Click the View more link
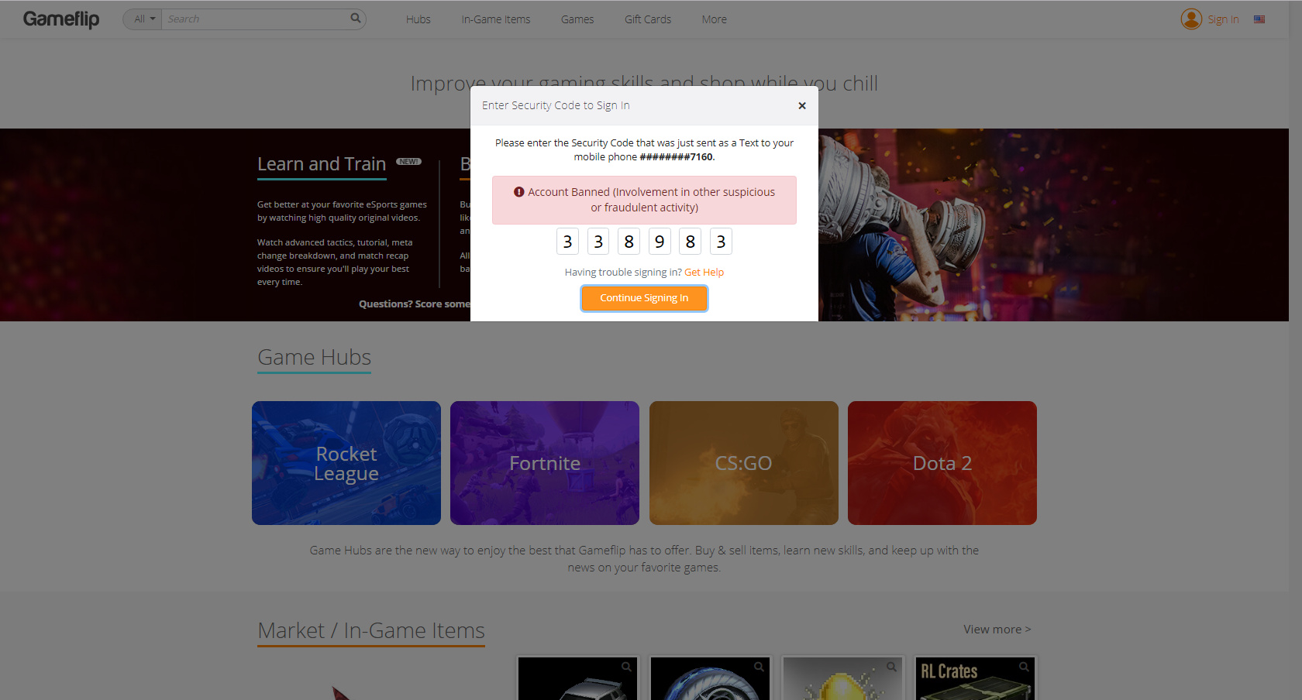This screenshot has height=700, width=1302. click(x=997, y=630)
